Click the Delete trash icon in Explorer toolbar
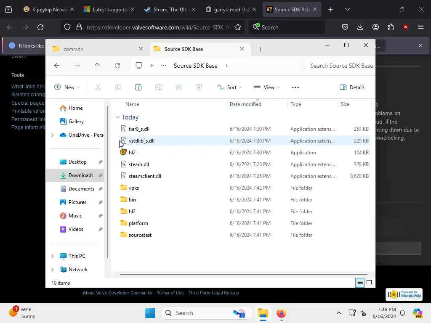 point(199,87)
